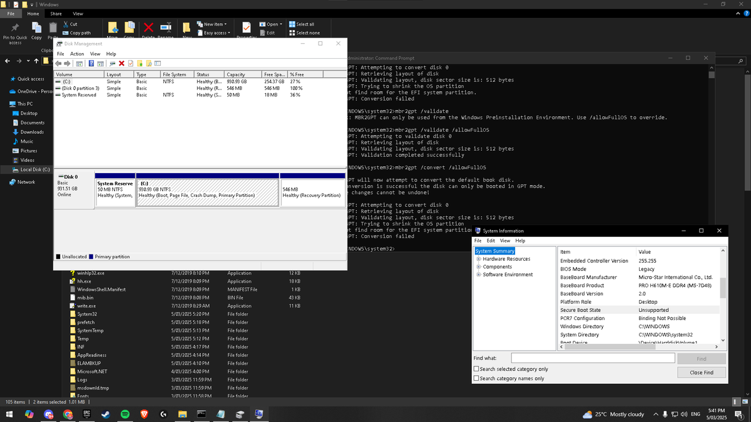This screenshot has height=422, width=751.
Task: Open Spotify from the taskbar
Action: (x=125, y=414)
